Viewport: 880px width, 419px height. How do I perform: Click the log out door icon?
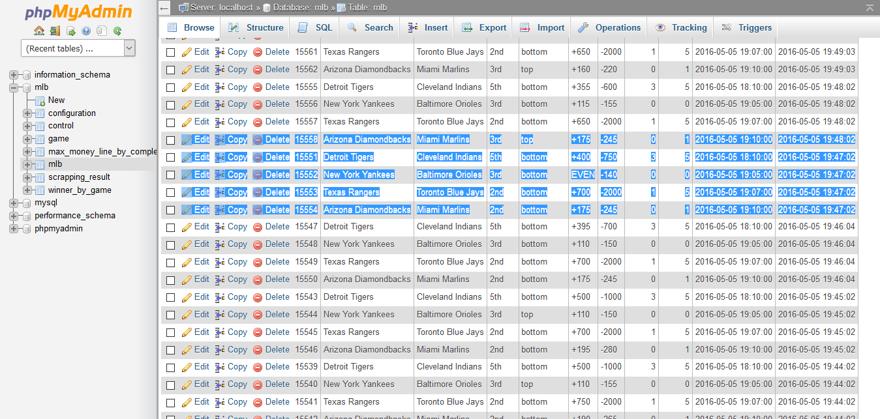click(55, 31)
